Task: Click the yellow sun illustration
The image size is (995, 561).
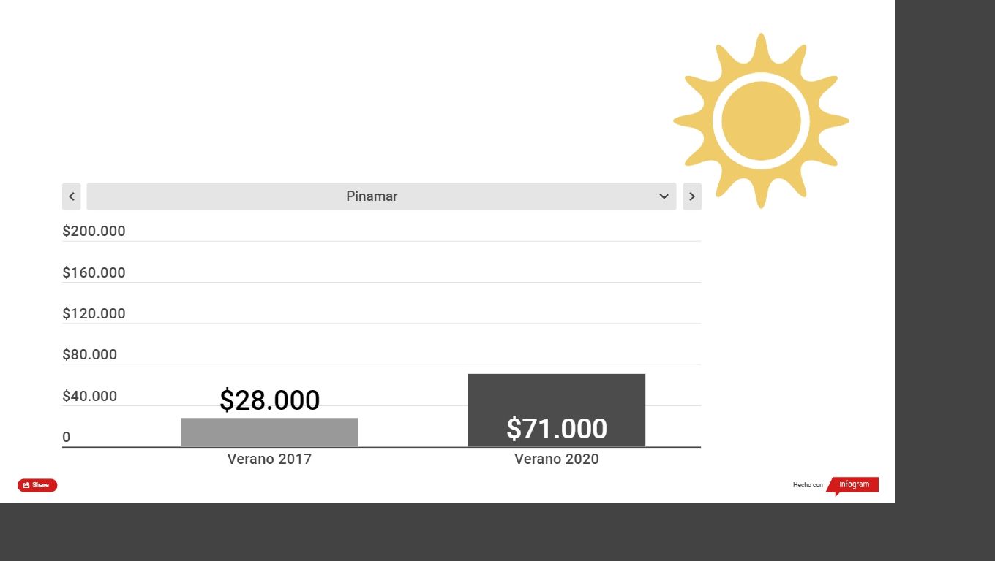Action: click(761, 121)
